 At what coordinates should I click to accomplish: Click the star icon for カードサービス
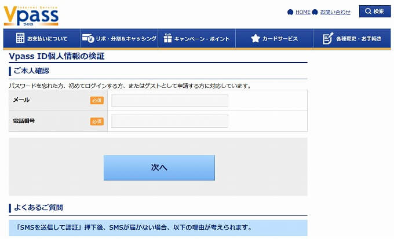point(255,39)
